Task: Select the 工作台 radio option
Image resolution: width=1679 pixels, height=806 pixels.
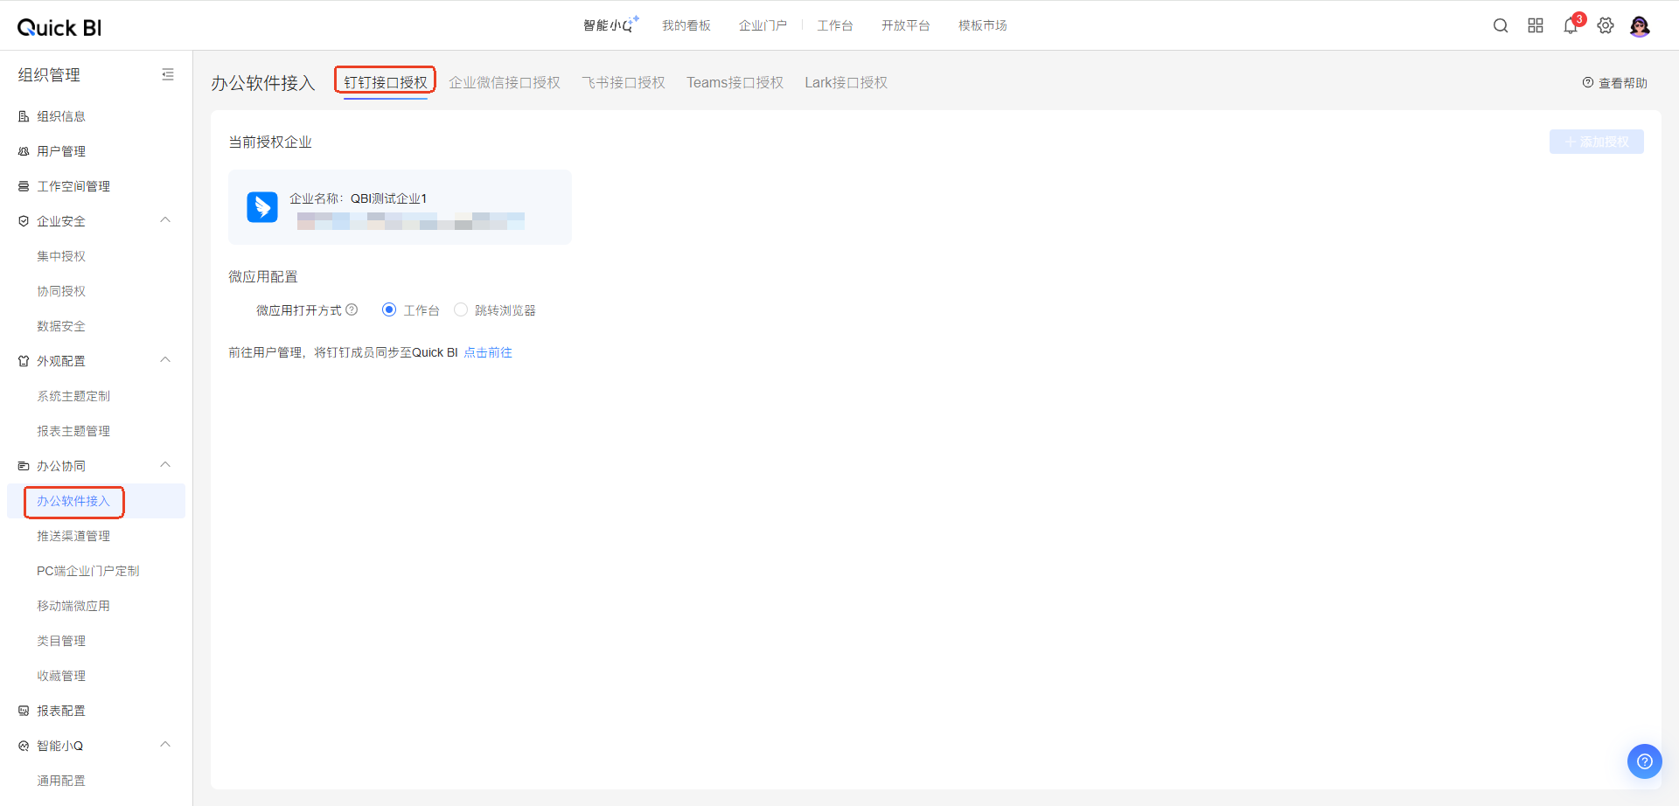Action: (389, 310)
